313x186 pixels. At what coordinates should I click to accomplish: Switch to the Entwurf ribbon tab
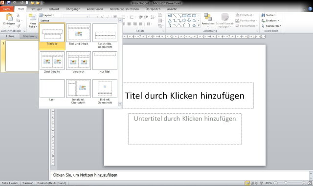pyautogui.click(x=54, y=9)
